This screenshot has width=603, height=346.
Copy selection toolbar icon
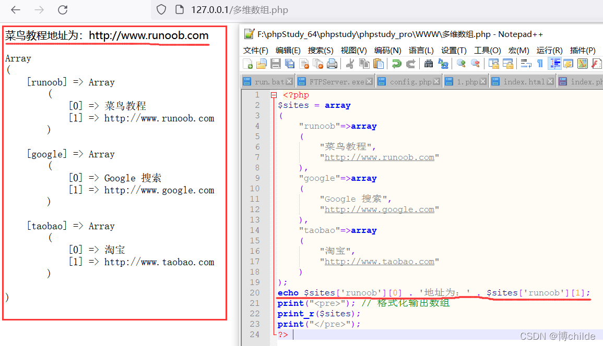coord(364,64)
